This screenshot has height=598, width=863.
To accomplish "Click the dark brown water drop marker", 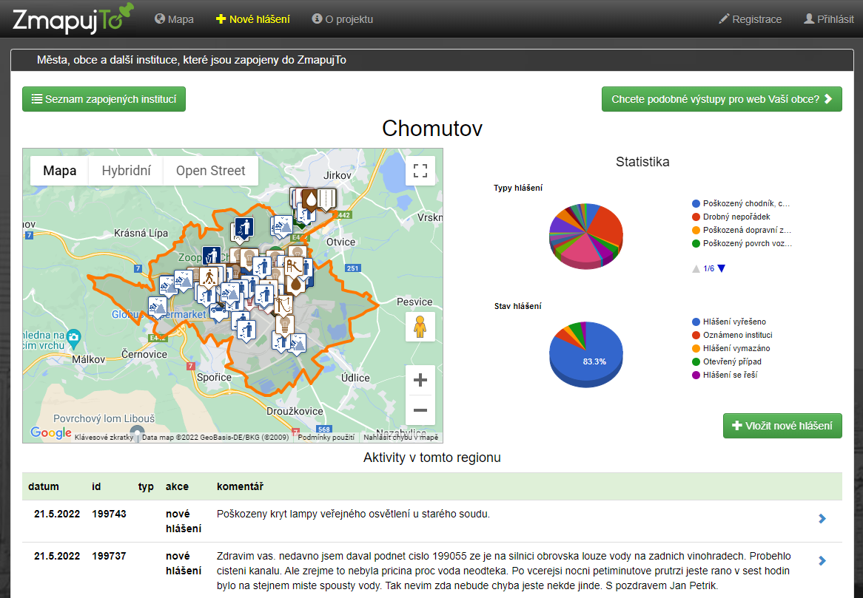I will tap(311, 199).
